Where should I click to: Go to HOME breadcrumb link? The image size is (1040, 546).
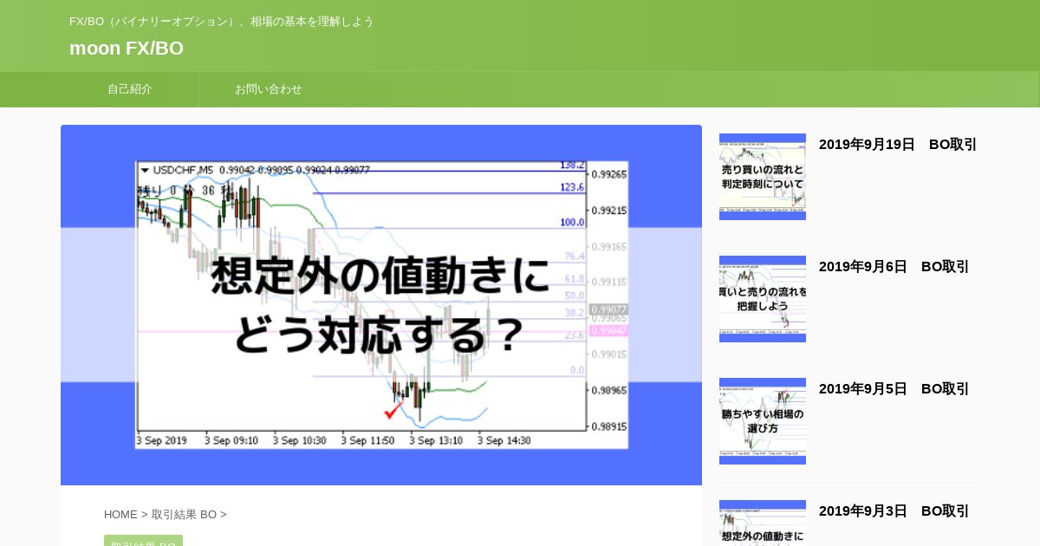120,515
